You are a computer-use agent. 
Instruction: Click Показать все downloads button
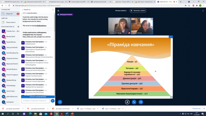pyautogui.click(x=196, y=109)
